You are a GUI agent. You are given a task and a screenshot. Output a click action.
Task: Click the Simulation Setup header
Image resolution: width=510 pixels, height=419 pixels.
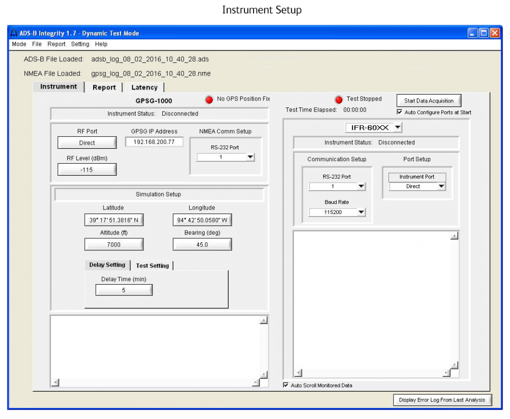159,195
